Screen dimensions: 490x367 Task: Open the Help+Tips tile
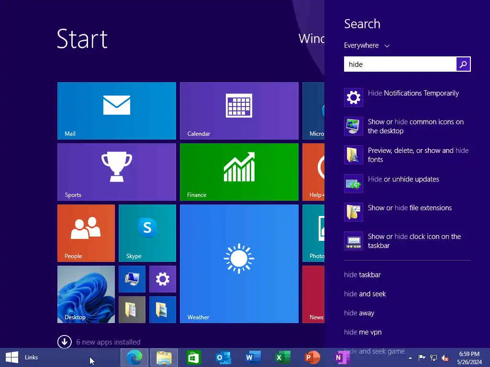click(313, 172)
